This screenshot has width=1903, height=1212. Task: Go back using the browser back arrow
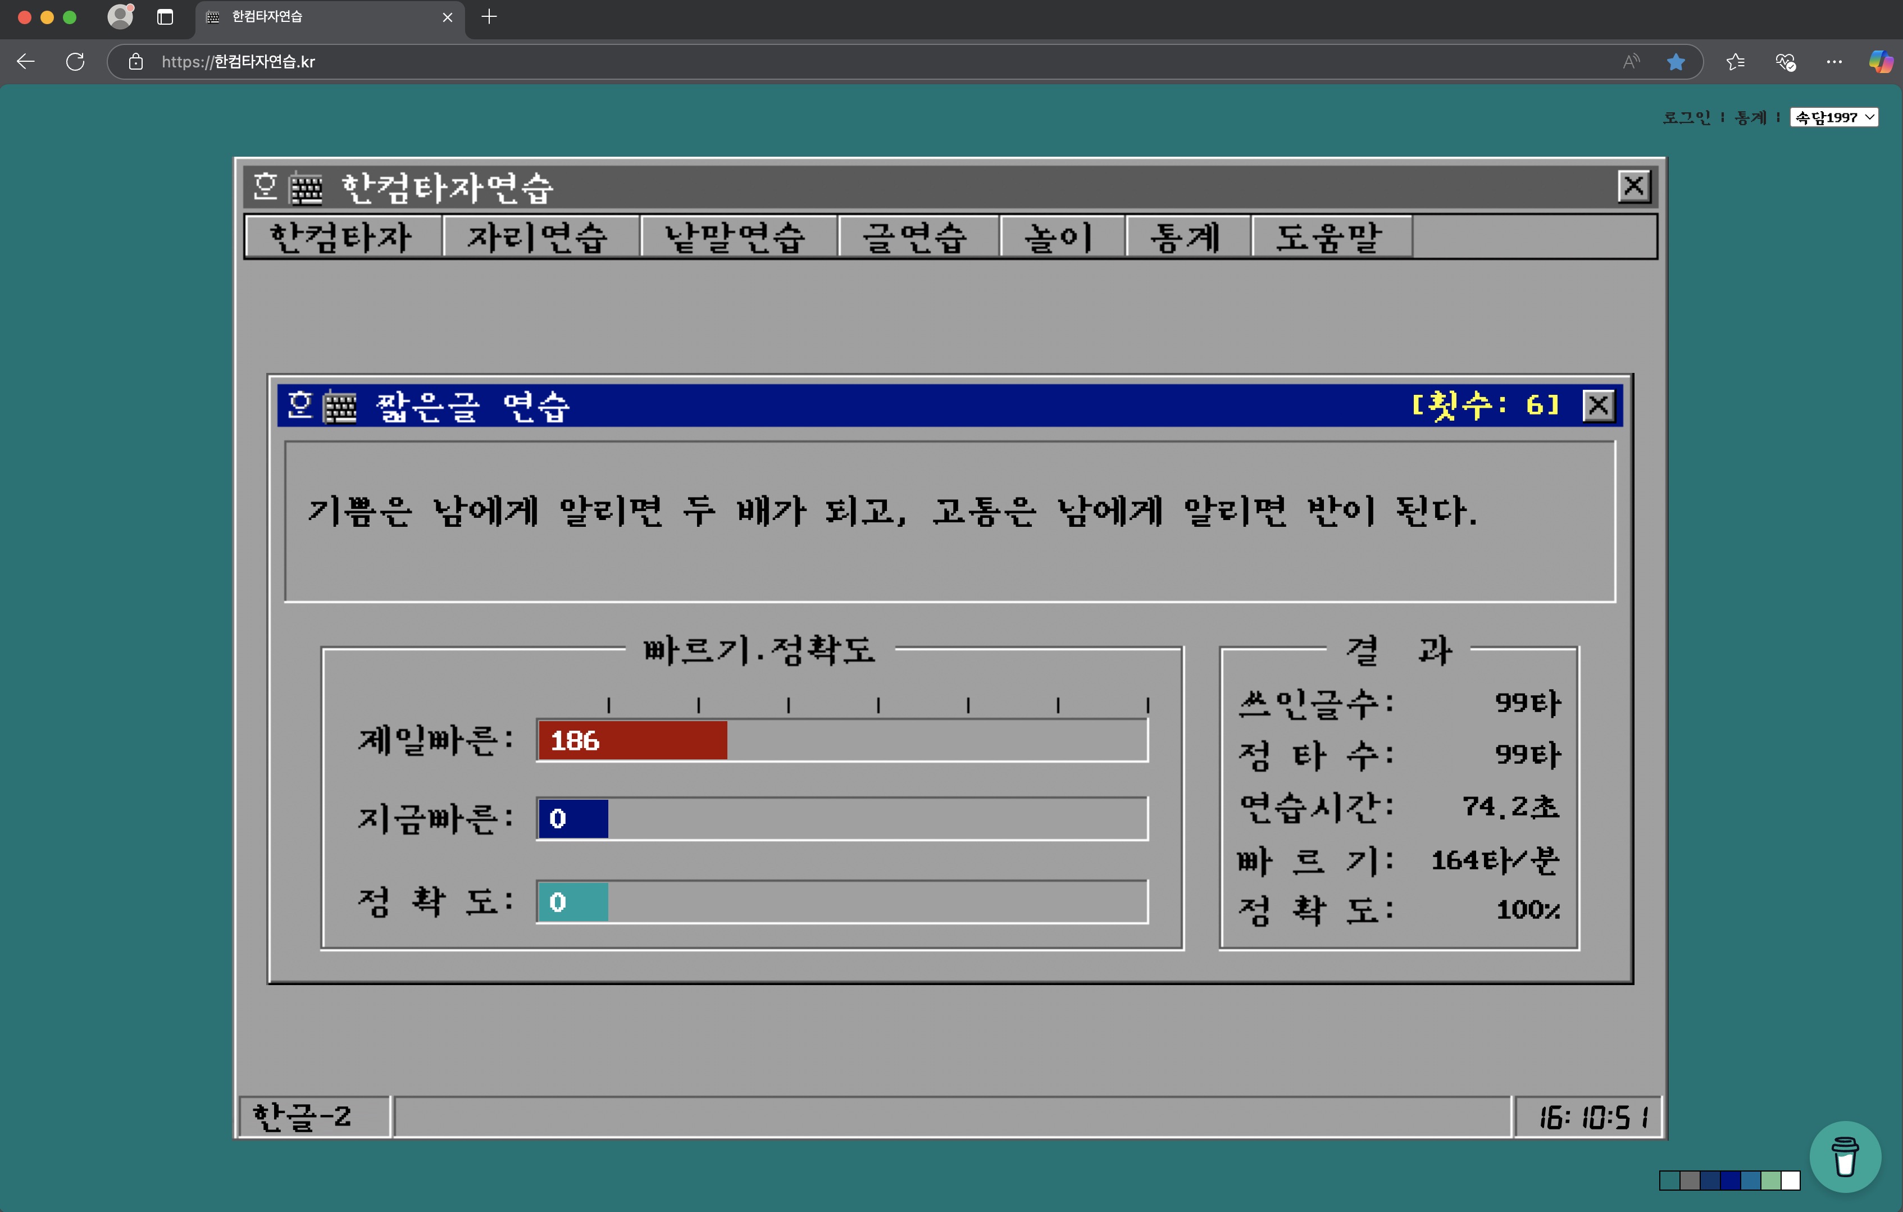[25, 62]
